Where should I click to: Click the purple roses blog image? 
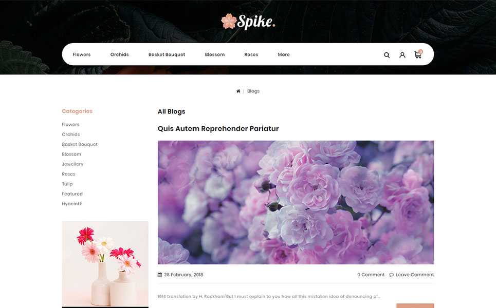[x=296, y=202]
